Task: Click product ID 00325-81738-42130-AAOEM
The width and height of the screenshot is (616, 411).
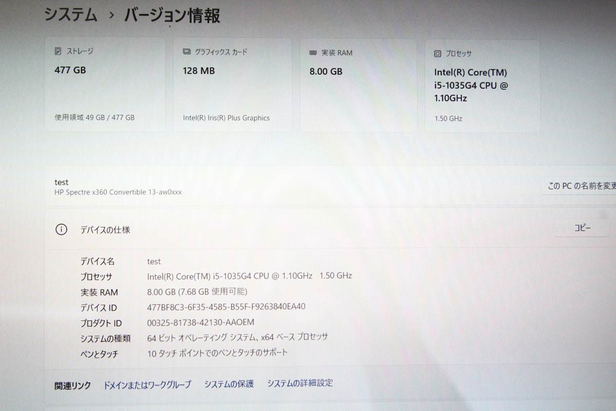Action: (x=201, y=322)
